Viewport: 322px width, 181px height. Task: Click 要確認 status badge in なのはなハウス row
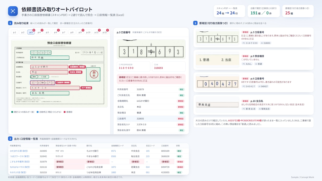point(180,167)
